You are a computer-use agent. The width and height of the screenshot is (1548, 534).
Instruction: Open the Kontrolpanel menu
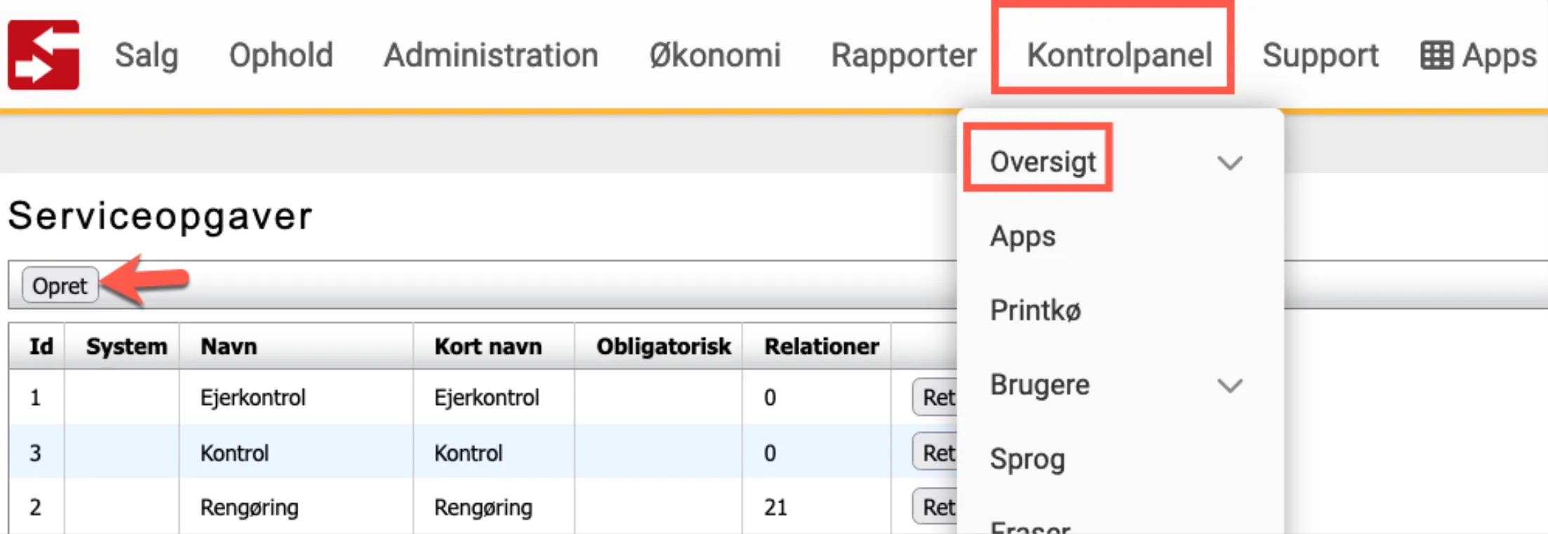(x=1119, y=55)
